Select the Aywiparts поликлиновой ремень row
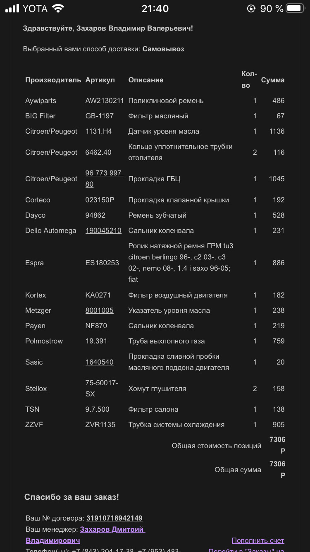The image size is (310, 552). (155, 100)
